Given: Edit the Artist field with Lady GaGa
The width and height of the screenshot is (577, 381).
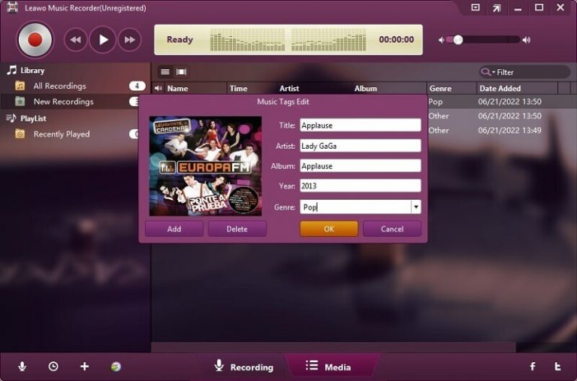Looking at the screenshot, I should [x=361, y=146].
